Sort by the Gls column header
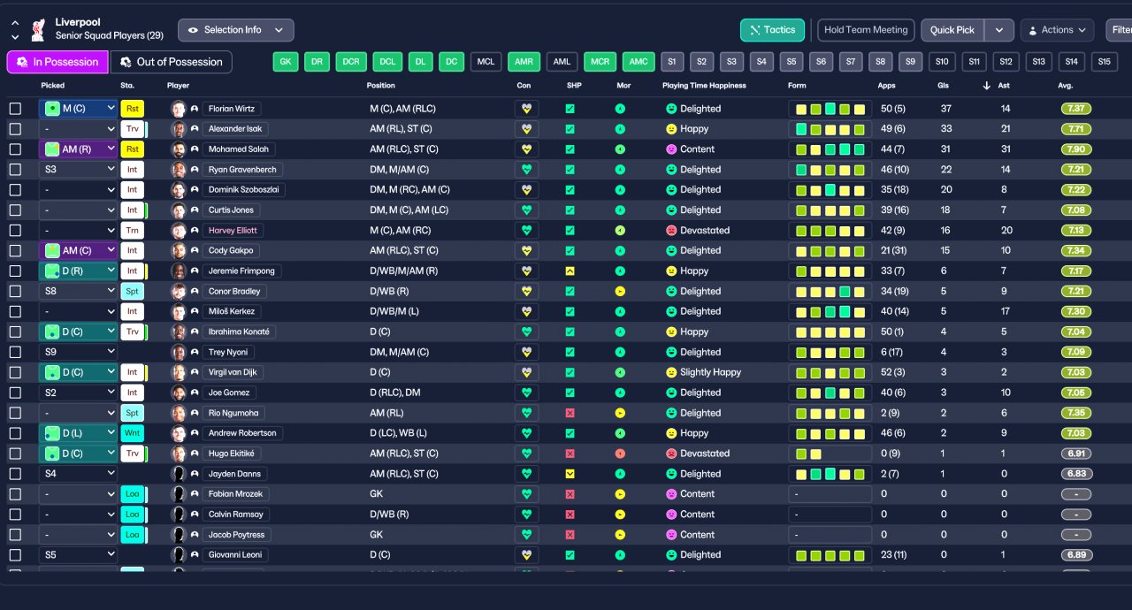 (x=943, y=86)
